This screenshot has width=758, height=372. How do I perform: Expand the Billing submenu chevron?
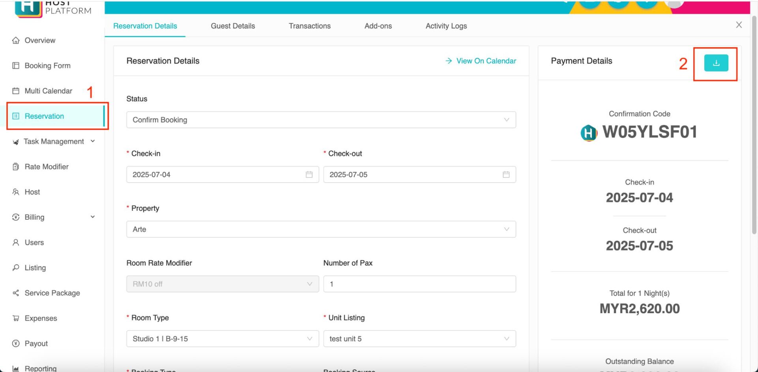click(93, 217)
